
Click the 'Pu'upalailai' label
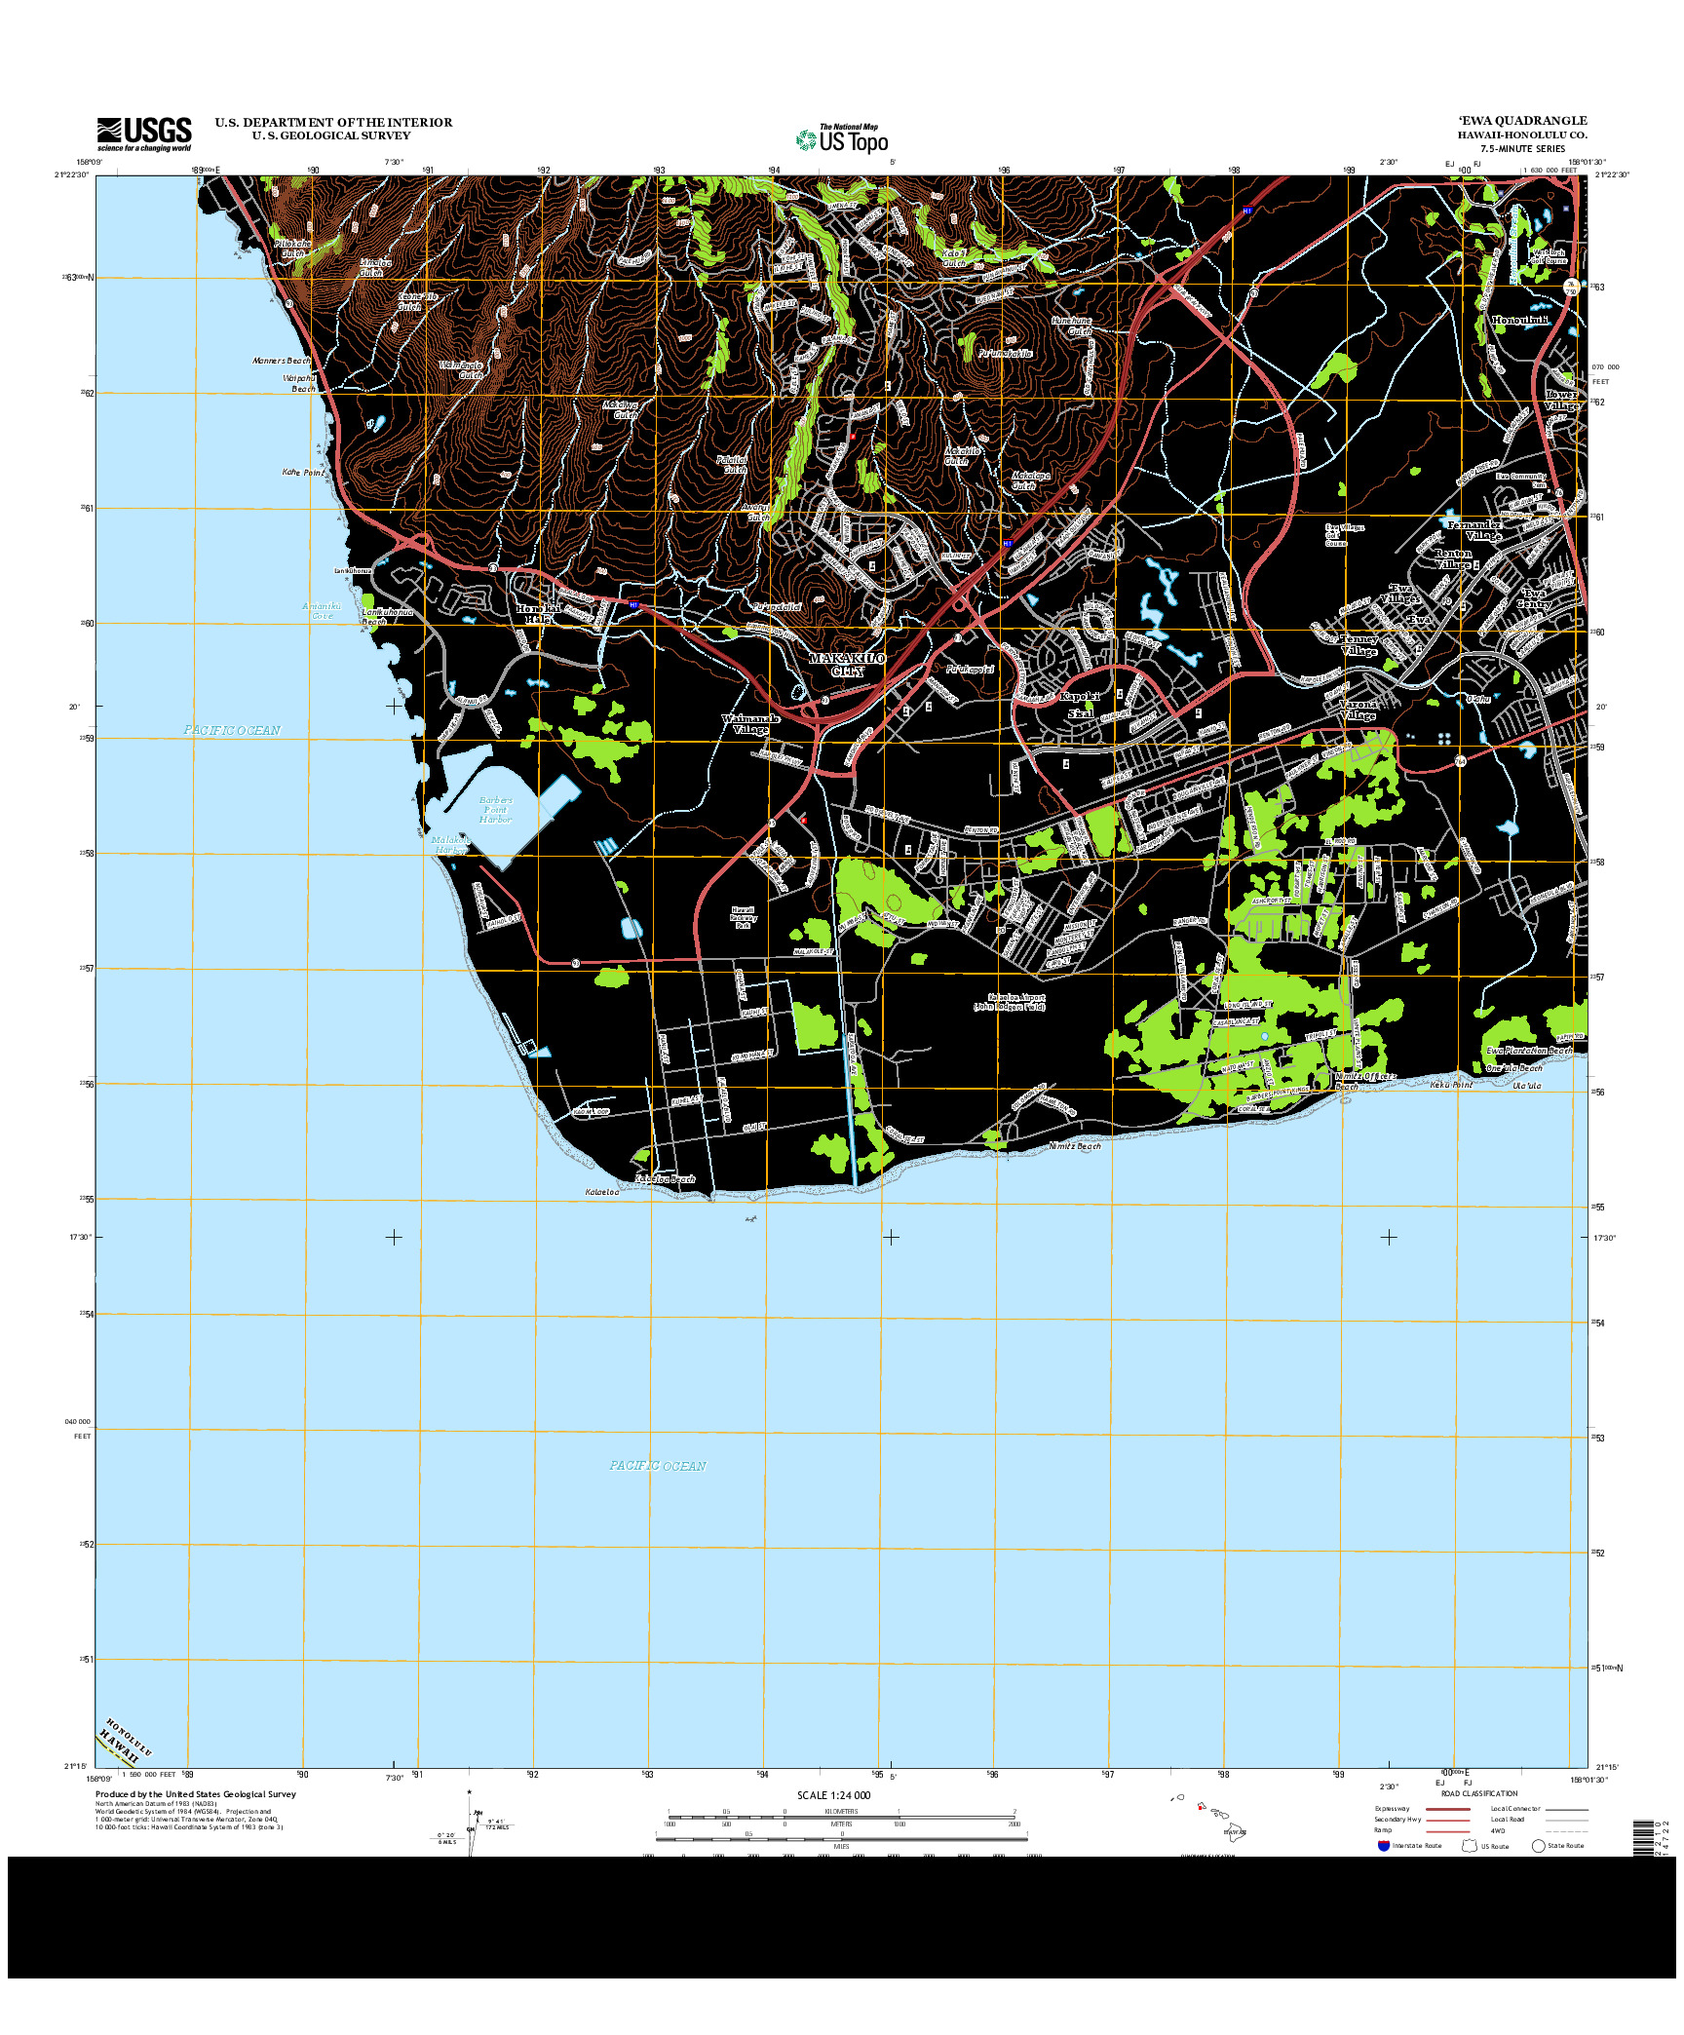click(x=777, y=606)
